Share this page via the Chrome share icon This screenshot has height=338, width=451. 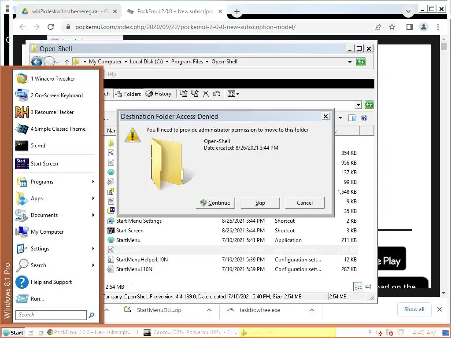tap(378, 27)
